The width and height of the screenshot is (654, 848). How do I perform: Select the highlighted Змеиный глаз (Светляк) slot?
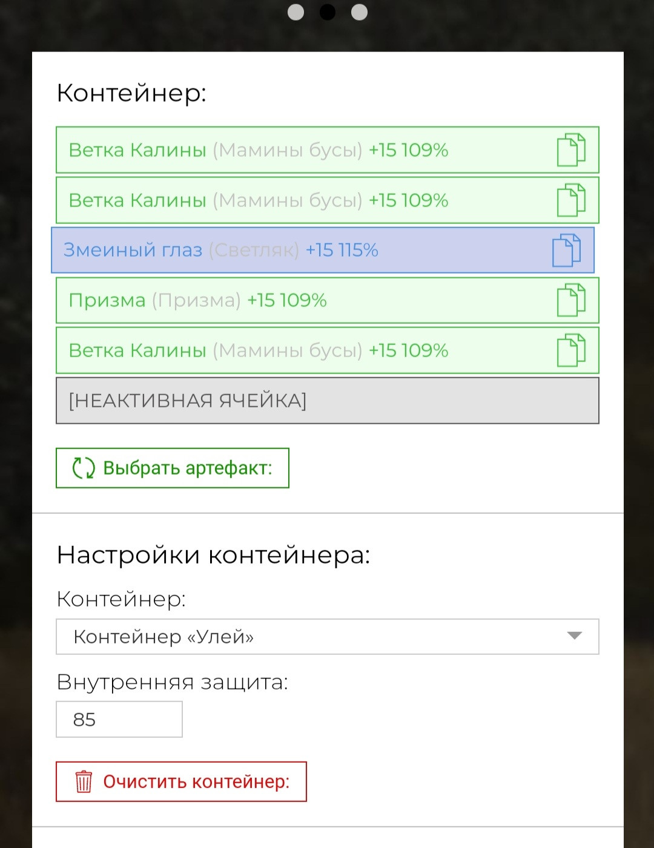click(x=323, y=250)
